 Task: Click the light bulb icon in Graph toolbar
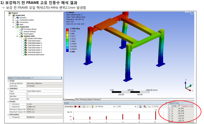tap(92, 106)
